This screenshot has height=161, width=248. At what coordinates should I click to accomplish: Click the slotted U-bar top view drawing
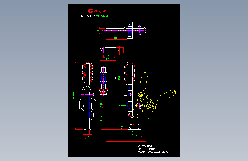tap(108, 50)
